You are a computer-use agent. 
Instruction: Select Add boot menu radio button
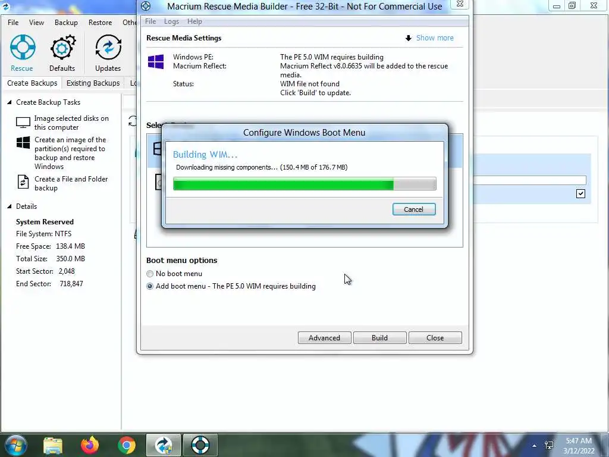tap(149, 286)
